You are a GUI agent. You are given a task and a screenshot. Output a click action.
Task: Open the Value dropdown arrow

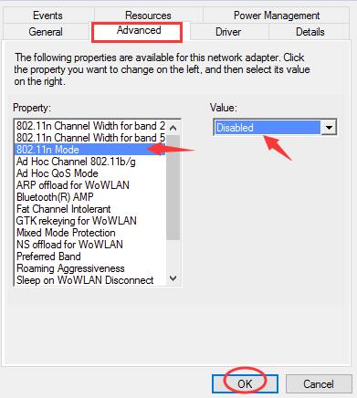(329, 128)
